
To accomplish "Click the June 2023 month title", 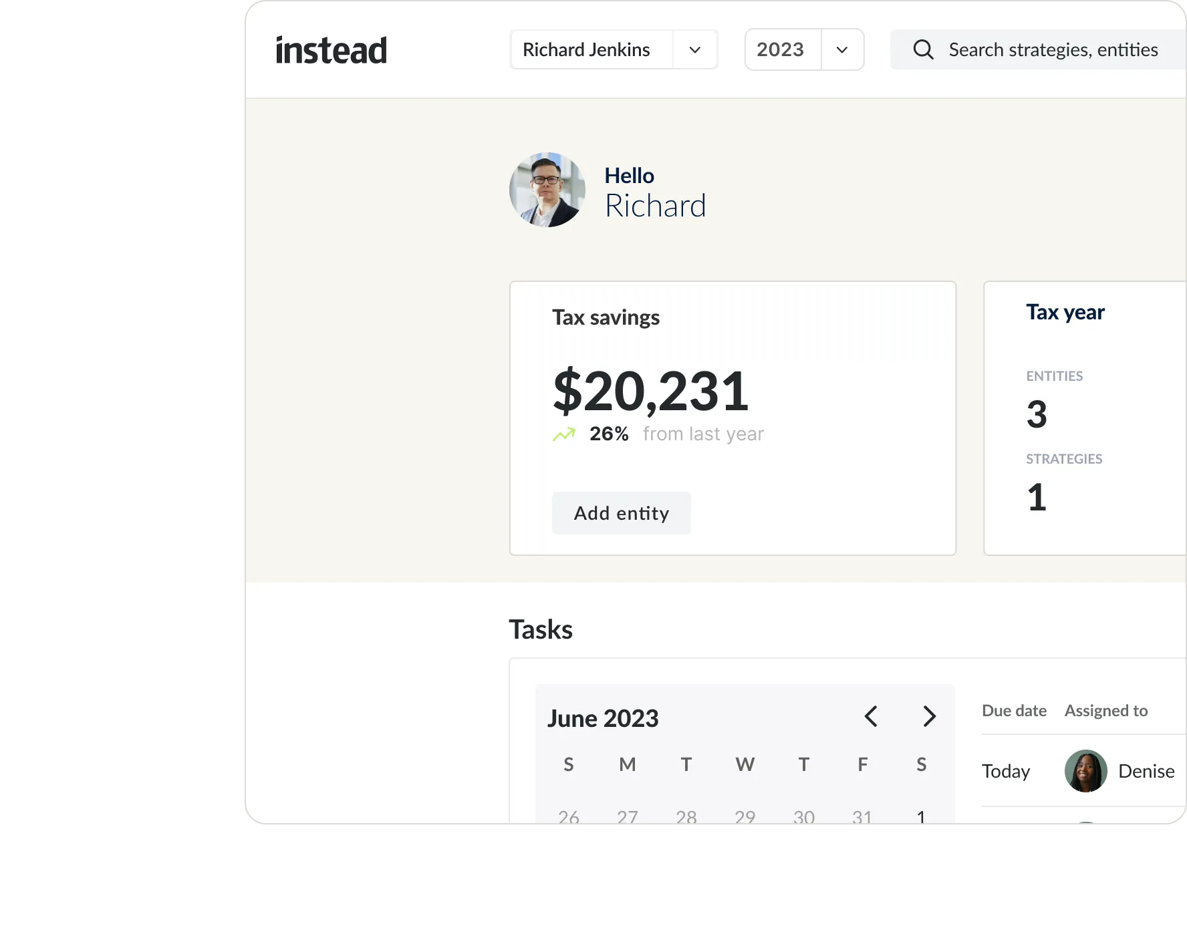I will pos(603,718).
